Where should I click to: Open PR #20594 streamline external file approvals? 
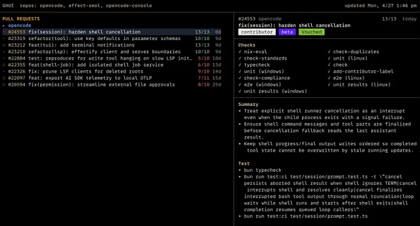click(x=112, y=84)
